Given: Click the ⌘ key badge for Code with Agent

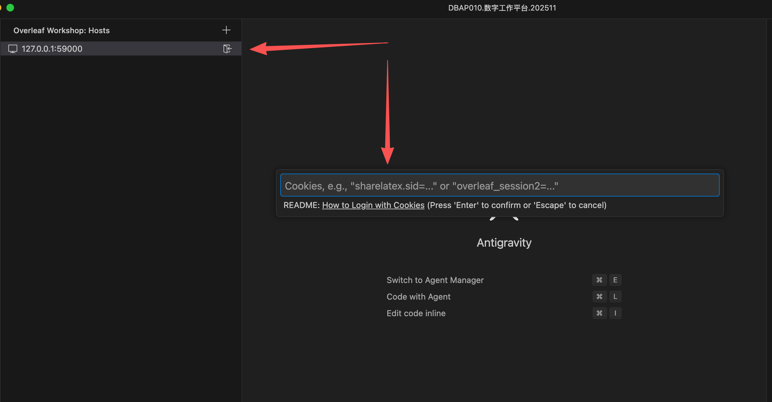Looking at the screenshot, I should click(x=599, y=296).
